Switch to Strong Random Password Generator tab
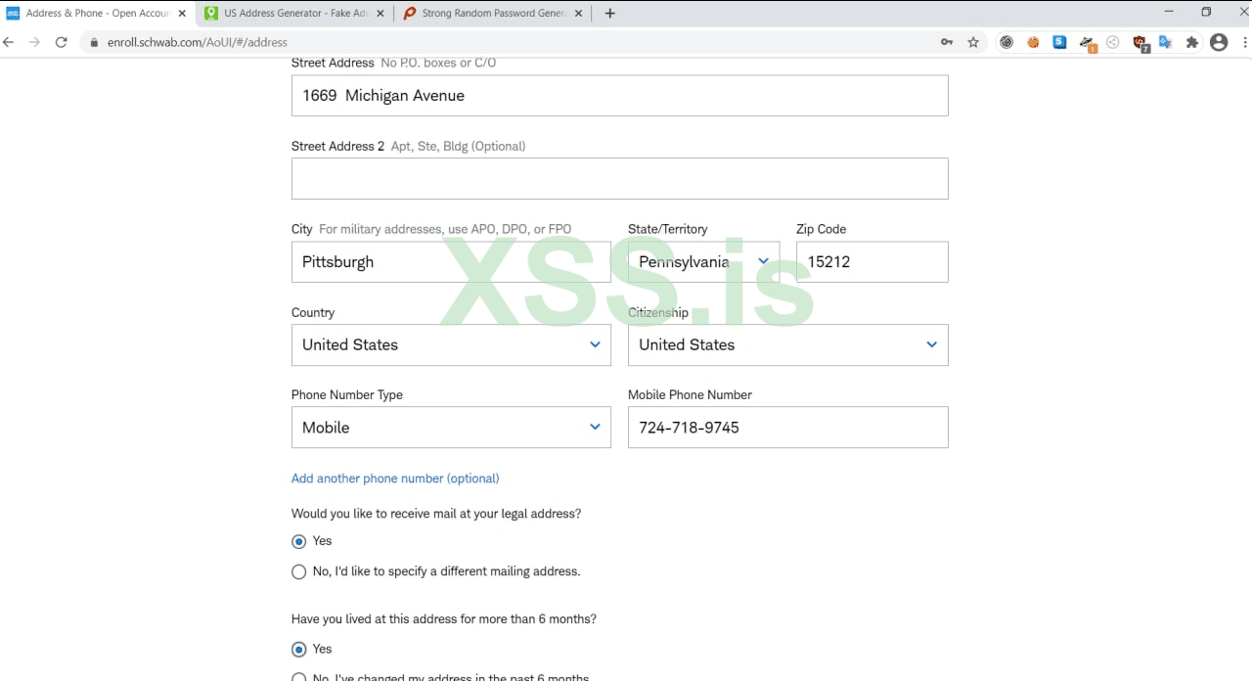 click(493, 14)
